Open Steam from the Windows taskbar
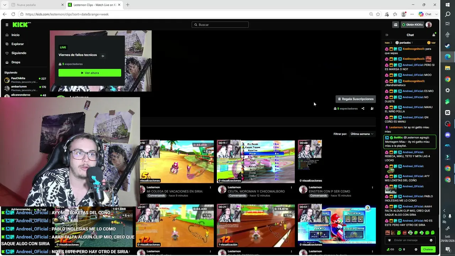Image resolution: width=455 pixels, height=256 pixels. (448, 46)
